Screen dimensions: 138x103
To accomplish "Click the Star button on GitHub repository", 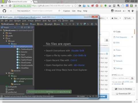I will (x=114, y=18).
